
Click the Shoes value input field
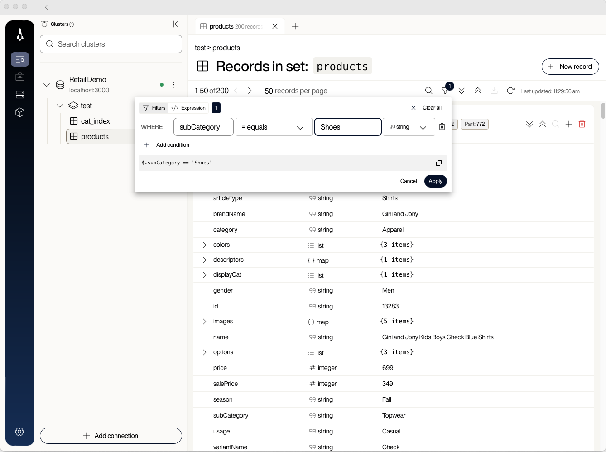pyautogui.click(x=347, y=127)
